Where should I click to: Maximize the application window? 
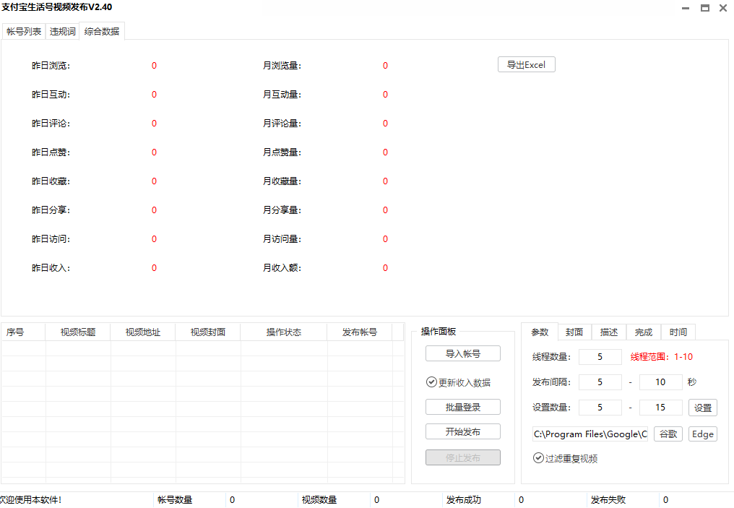point(704,8)
